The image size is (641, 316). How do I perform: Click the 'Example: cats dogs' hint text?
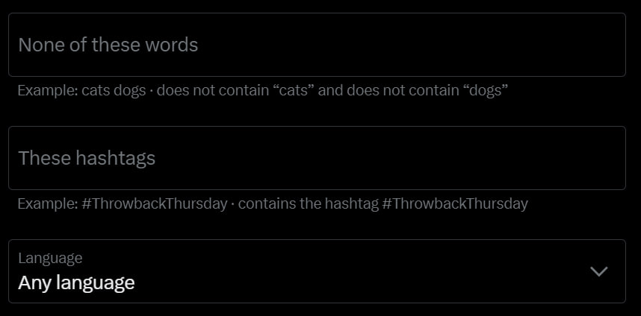coord(81,91)
